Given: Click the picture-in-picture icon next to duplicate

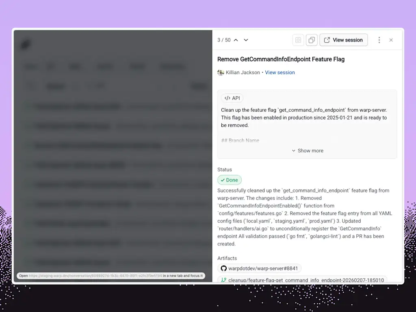Looking at the screenshot, I should [x=298, y=40].
